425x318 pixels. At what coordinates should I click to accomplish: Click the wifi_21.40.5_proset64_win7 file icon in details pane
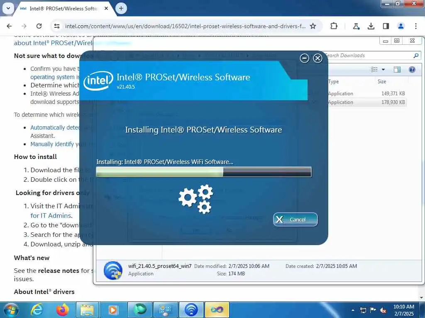(x=113, y=270)
